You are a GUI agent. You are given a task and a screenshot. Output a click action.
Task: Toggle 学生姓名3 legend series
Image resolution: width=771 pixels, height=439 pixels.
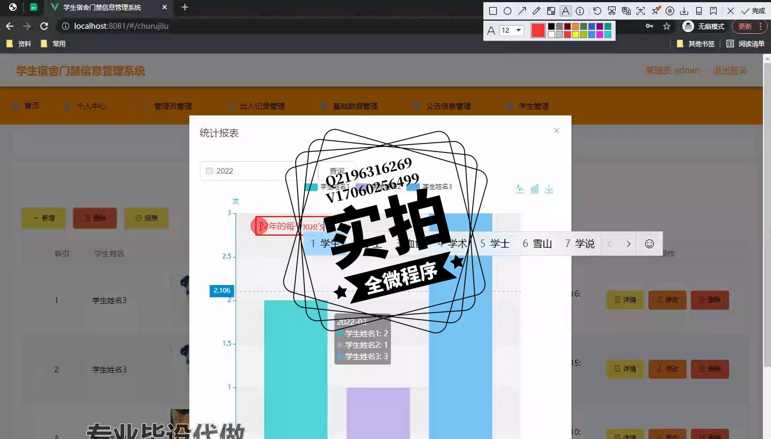(x=429, y=187)
